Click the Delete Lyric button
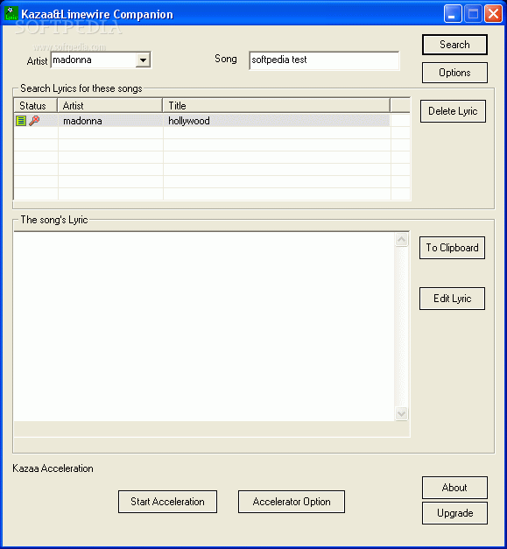 coord(453,111)
